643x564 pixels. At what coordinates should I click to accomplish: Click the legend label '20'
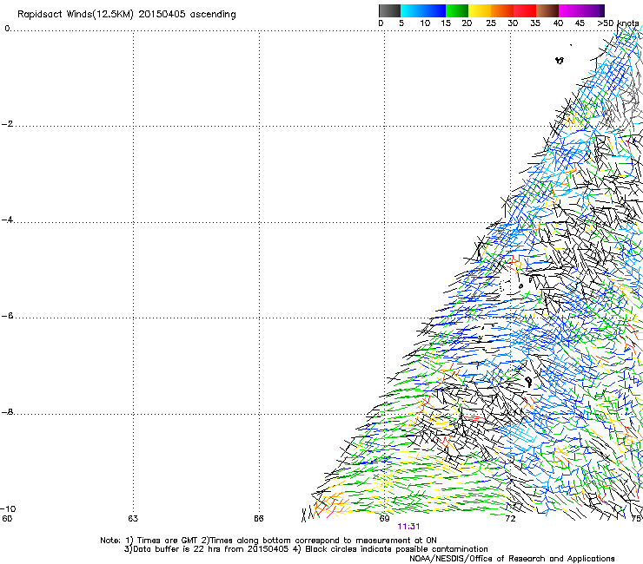pyautogui.click(x=467, y=23)
